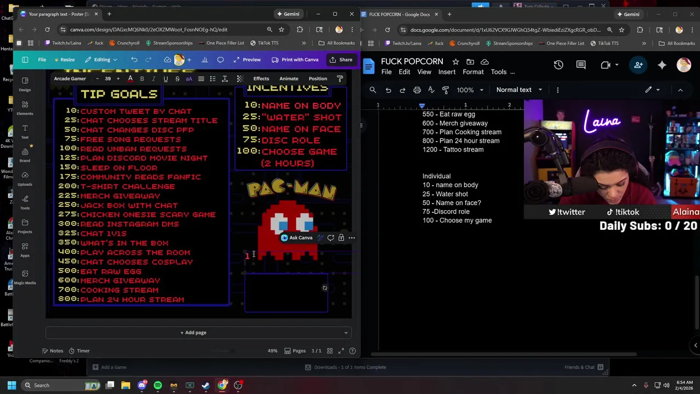This screenshot has height=394, width=700.
Task: Toggle uppercase aA on Canva text
Action: point(189,79)
